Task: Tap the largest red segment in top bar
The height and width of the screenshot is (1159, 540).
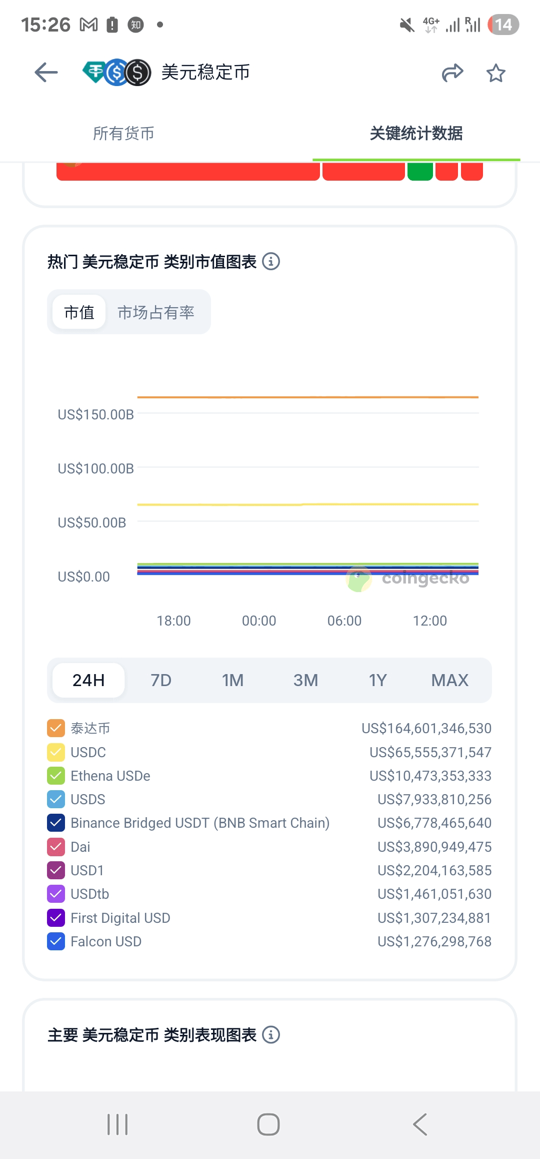Action: [x=188, y=171]
